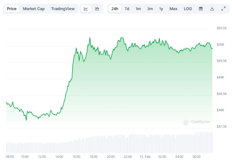
Task: Toggle LOG scale on the chart
Action: coord(188,9)
